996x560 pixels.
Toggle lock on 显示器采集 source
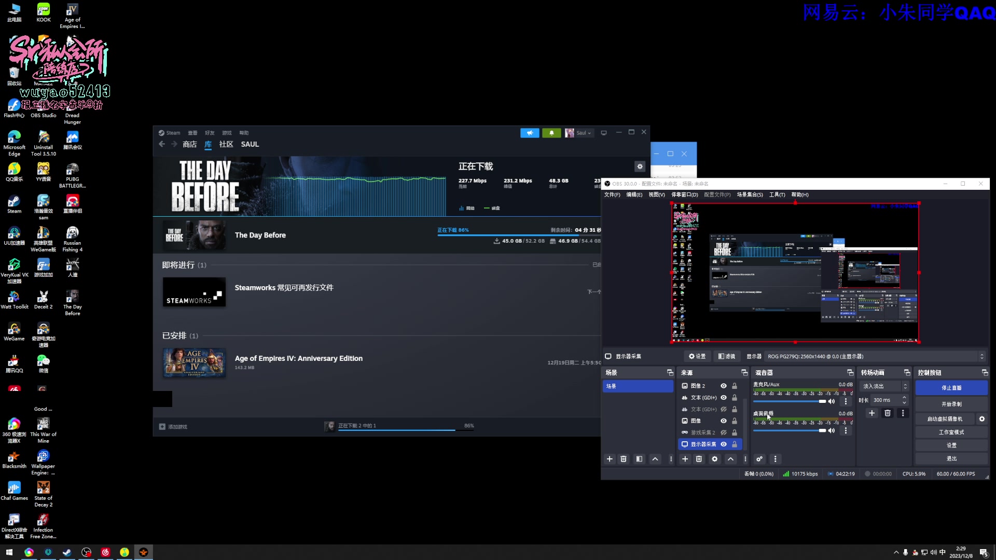click(x=734, y=444)
